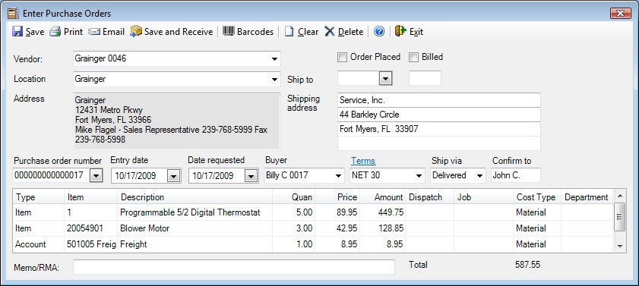This screenshot has height=286, width=639.
Task: Click the small box next to Ship to
Action: (425, 78)
